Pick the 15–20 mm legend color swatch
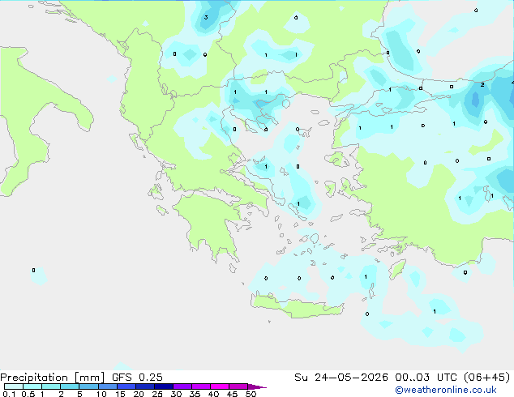514x397 pixels. [x=126, y=386]
